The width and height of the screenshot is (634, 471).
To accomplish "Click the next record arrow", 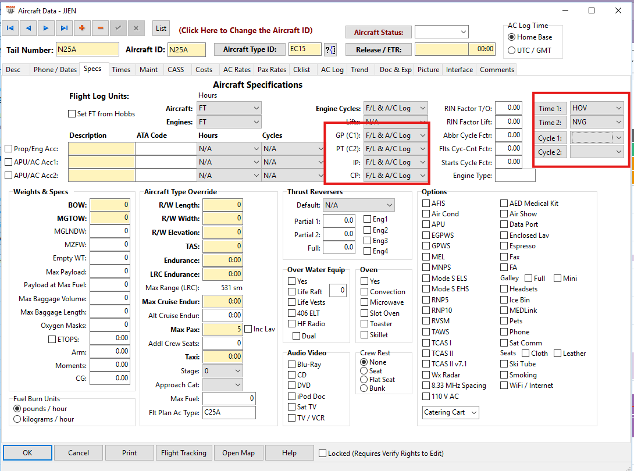I will point(46,28).
